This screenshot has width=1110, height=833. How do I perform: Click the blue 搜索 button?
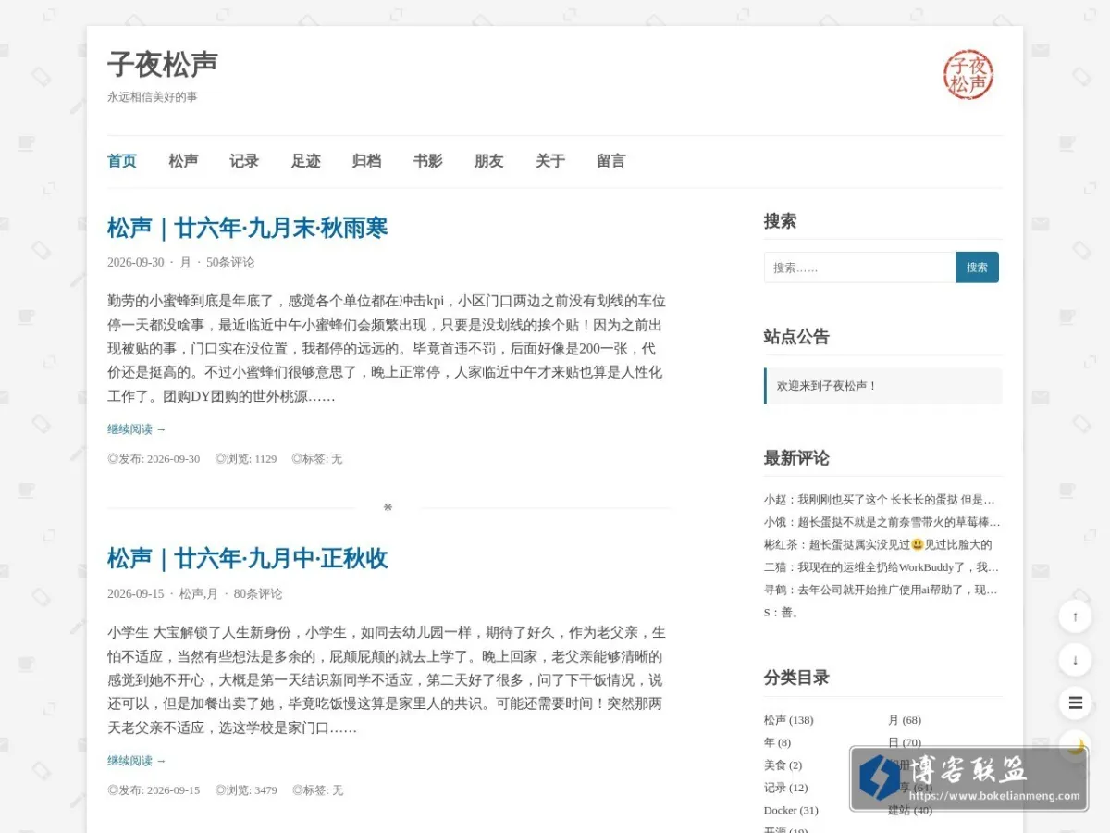coord(977,267)
